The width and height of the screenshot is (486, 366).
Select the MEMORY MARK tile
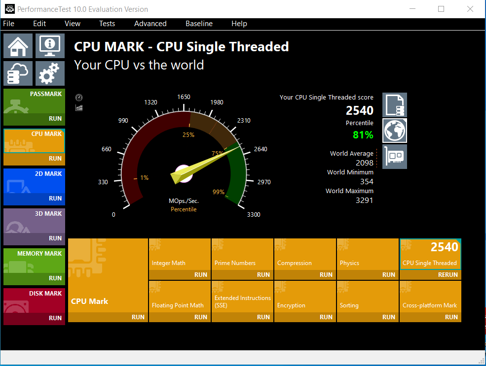35,261
